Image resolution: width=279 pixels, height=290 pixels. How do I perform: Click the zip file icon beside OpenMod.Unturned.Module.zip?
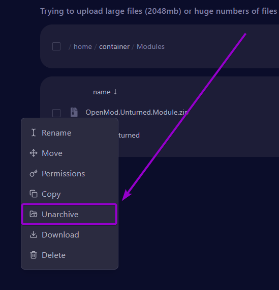pos(74,112)
